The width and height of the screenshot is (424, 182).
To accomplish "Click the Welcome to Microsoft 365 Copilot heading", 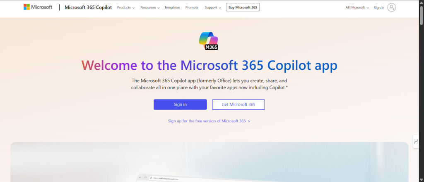I will click(x=209, y=66).
